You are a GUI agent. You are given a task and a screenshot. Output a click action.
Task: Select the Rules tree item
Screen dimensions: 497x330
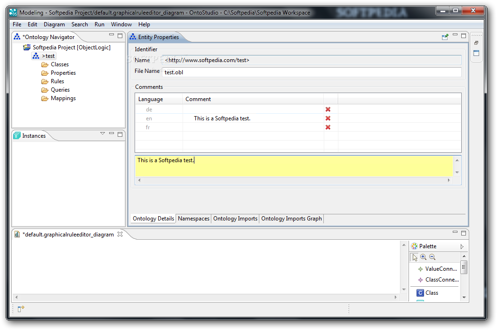pyautogui.click(x=57, y=81)
